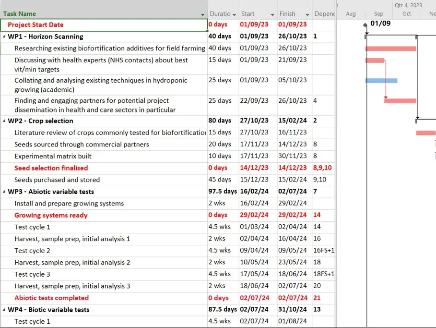Click the Oct month header in timeline
Viewport: 436px width, 328px height.
407,14
